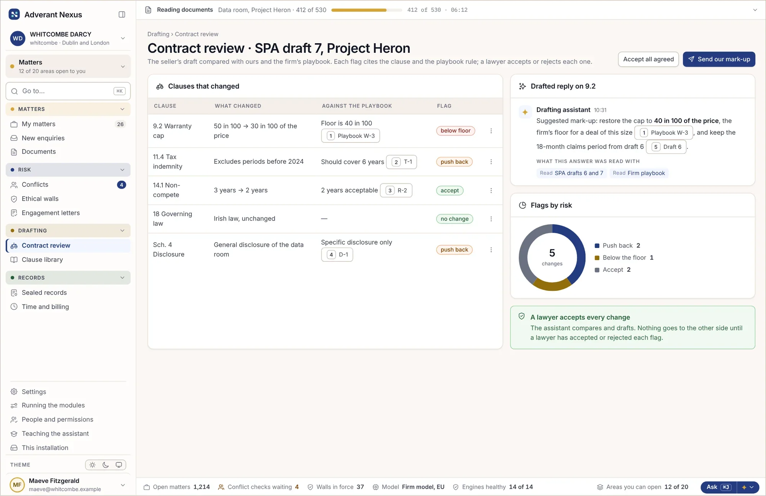The width and height of the screenshot is (766, 496).
Task: Open row menu for 9.2 Warranty cap
Action: point(491,131)
